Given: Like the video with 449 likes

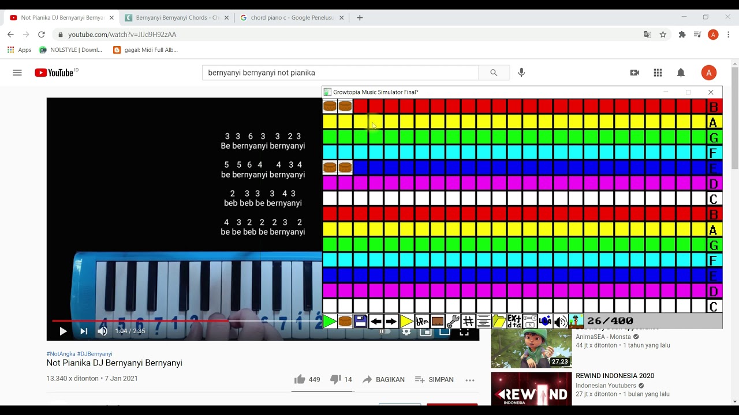Looking at the screenshot, I should [x=307, y=379].
